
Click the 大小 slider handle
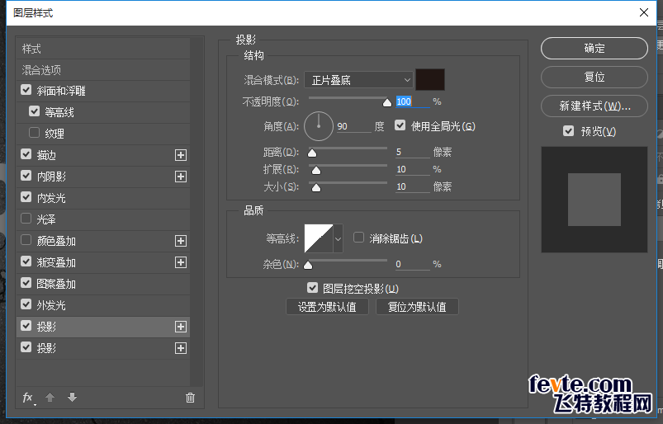[316, 187]
